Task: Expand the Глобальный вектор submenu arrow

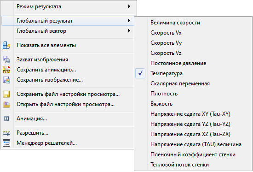Action: click(129, 31)
